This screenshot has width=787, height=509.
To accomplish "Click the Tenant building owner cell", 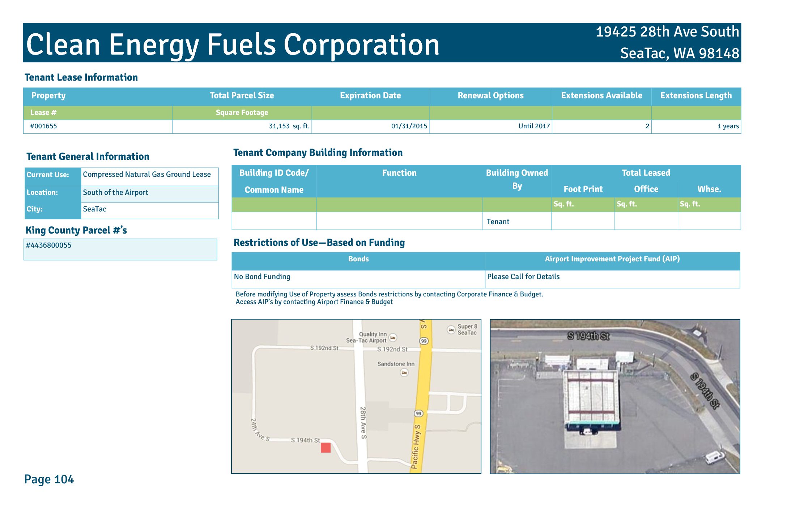I will 498,222.
